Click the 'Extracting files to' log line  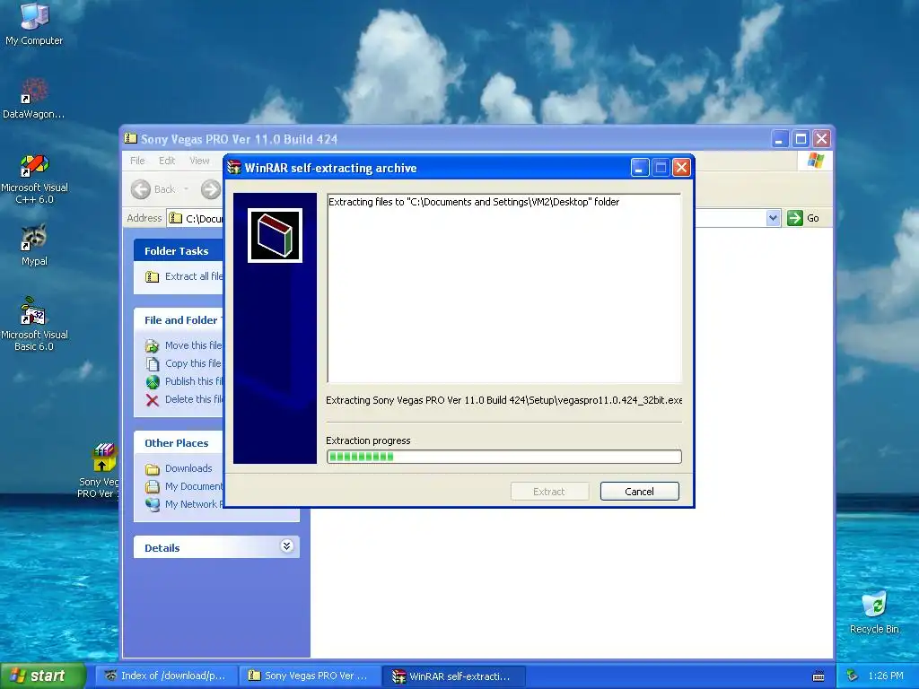point(474,202)
